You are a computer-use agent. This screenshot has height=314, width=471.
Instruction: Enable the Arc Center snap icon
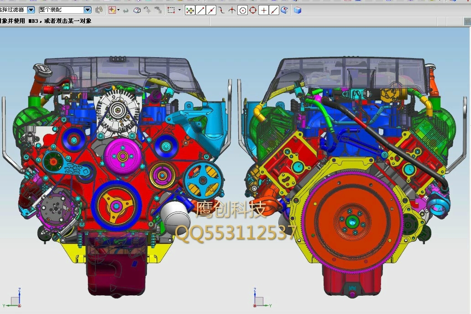(242, 10)
